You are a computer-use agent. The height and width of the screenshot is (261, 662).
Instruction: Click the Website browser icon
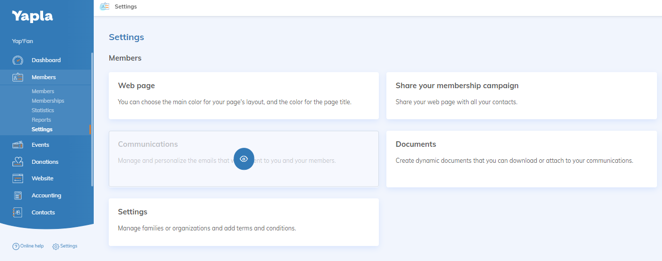[x=18, y=178]
